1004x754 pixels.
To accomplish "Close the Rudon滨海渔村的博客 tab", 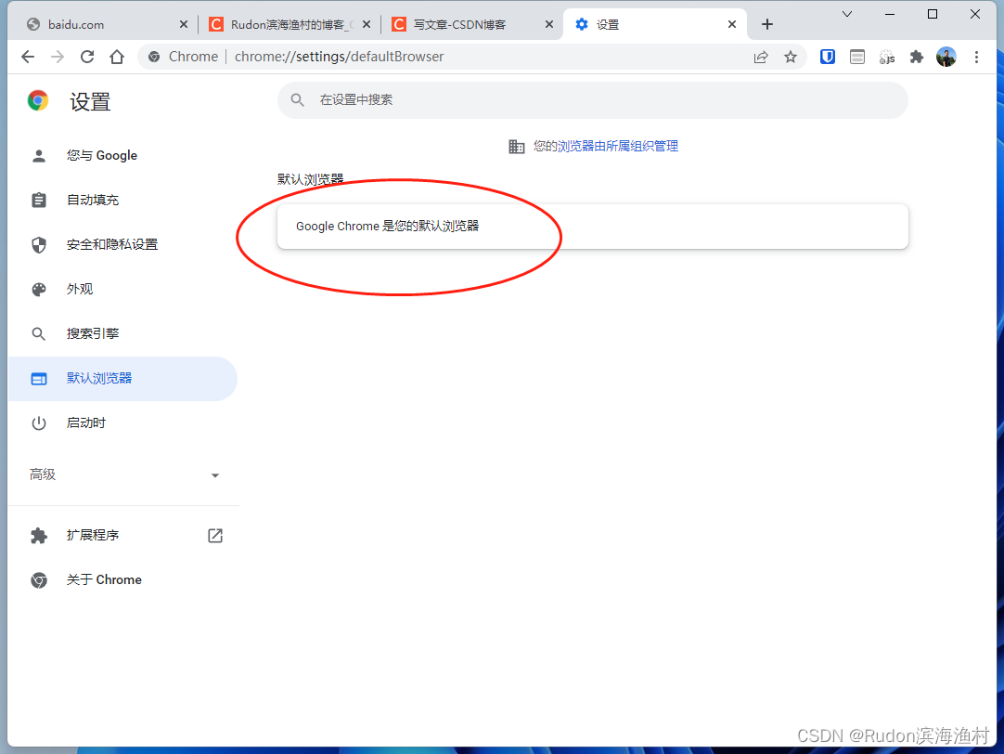I will click(x=367, y=24).
